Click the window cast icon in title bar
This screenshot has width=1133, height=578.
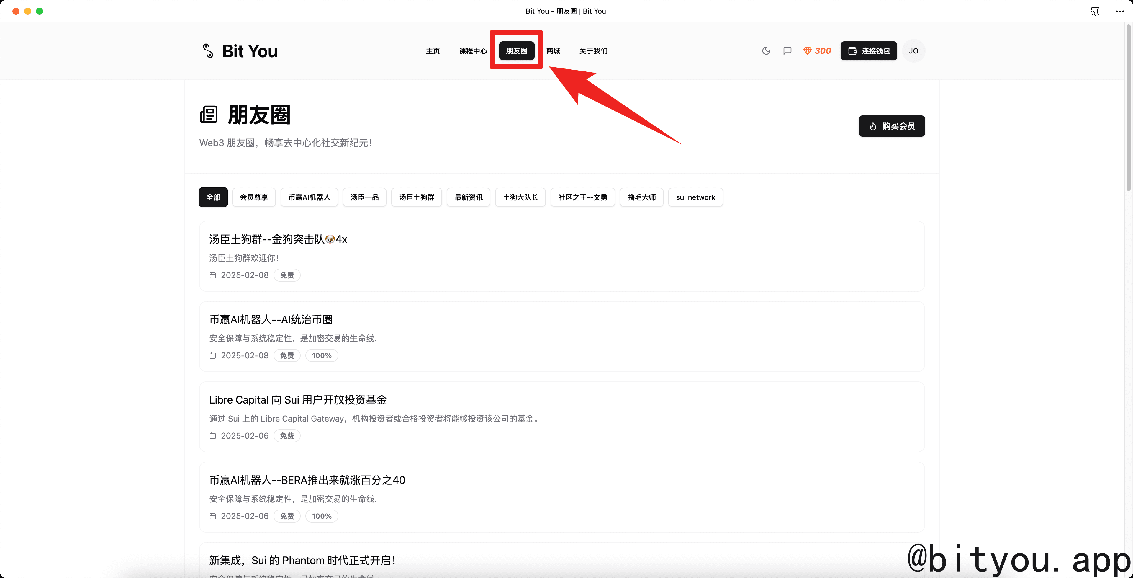tap(1095, 12)
